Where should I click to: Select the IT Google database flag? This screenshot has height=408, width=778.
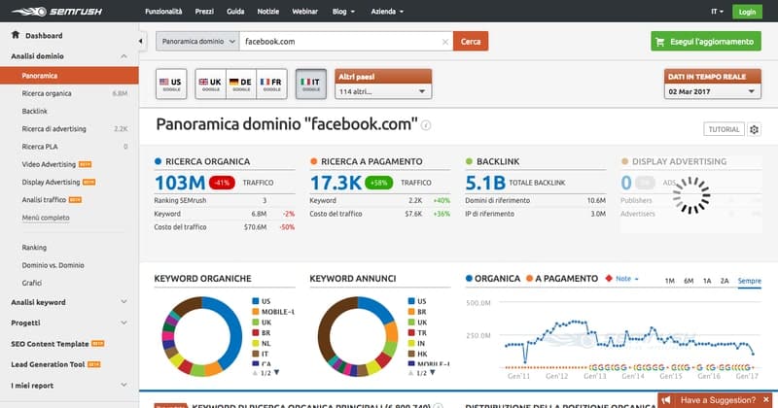[x=311, y=84]
